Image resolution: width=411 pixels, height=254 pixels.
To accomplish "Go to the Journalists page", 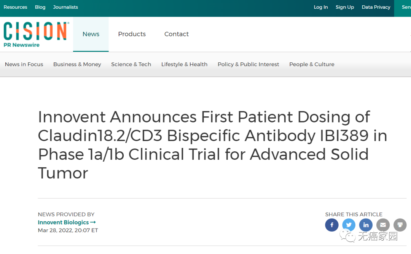I will (x=65, y=7).
